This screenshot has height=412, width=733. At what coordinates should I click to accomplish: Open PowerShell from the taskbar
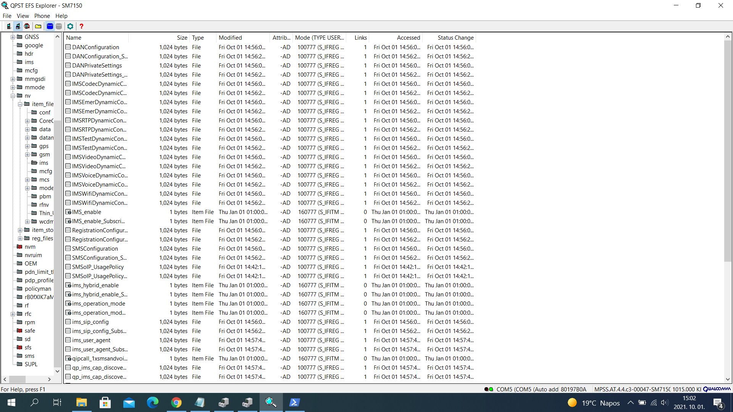tap(294, 402)
